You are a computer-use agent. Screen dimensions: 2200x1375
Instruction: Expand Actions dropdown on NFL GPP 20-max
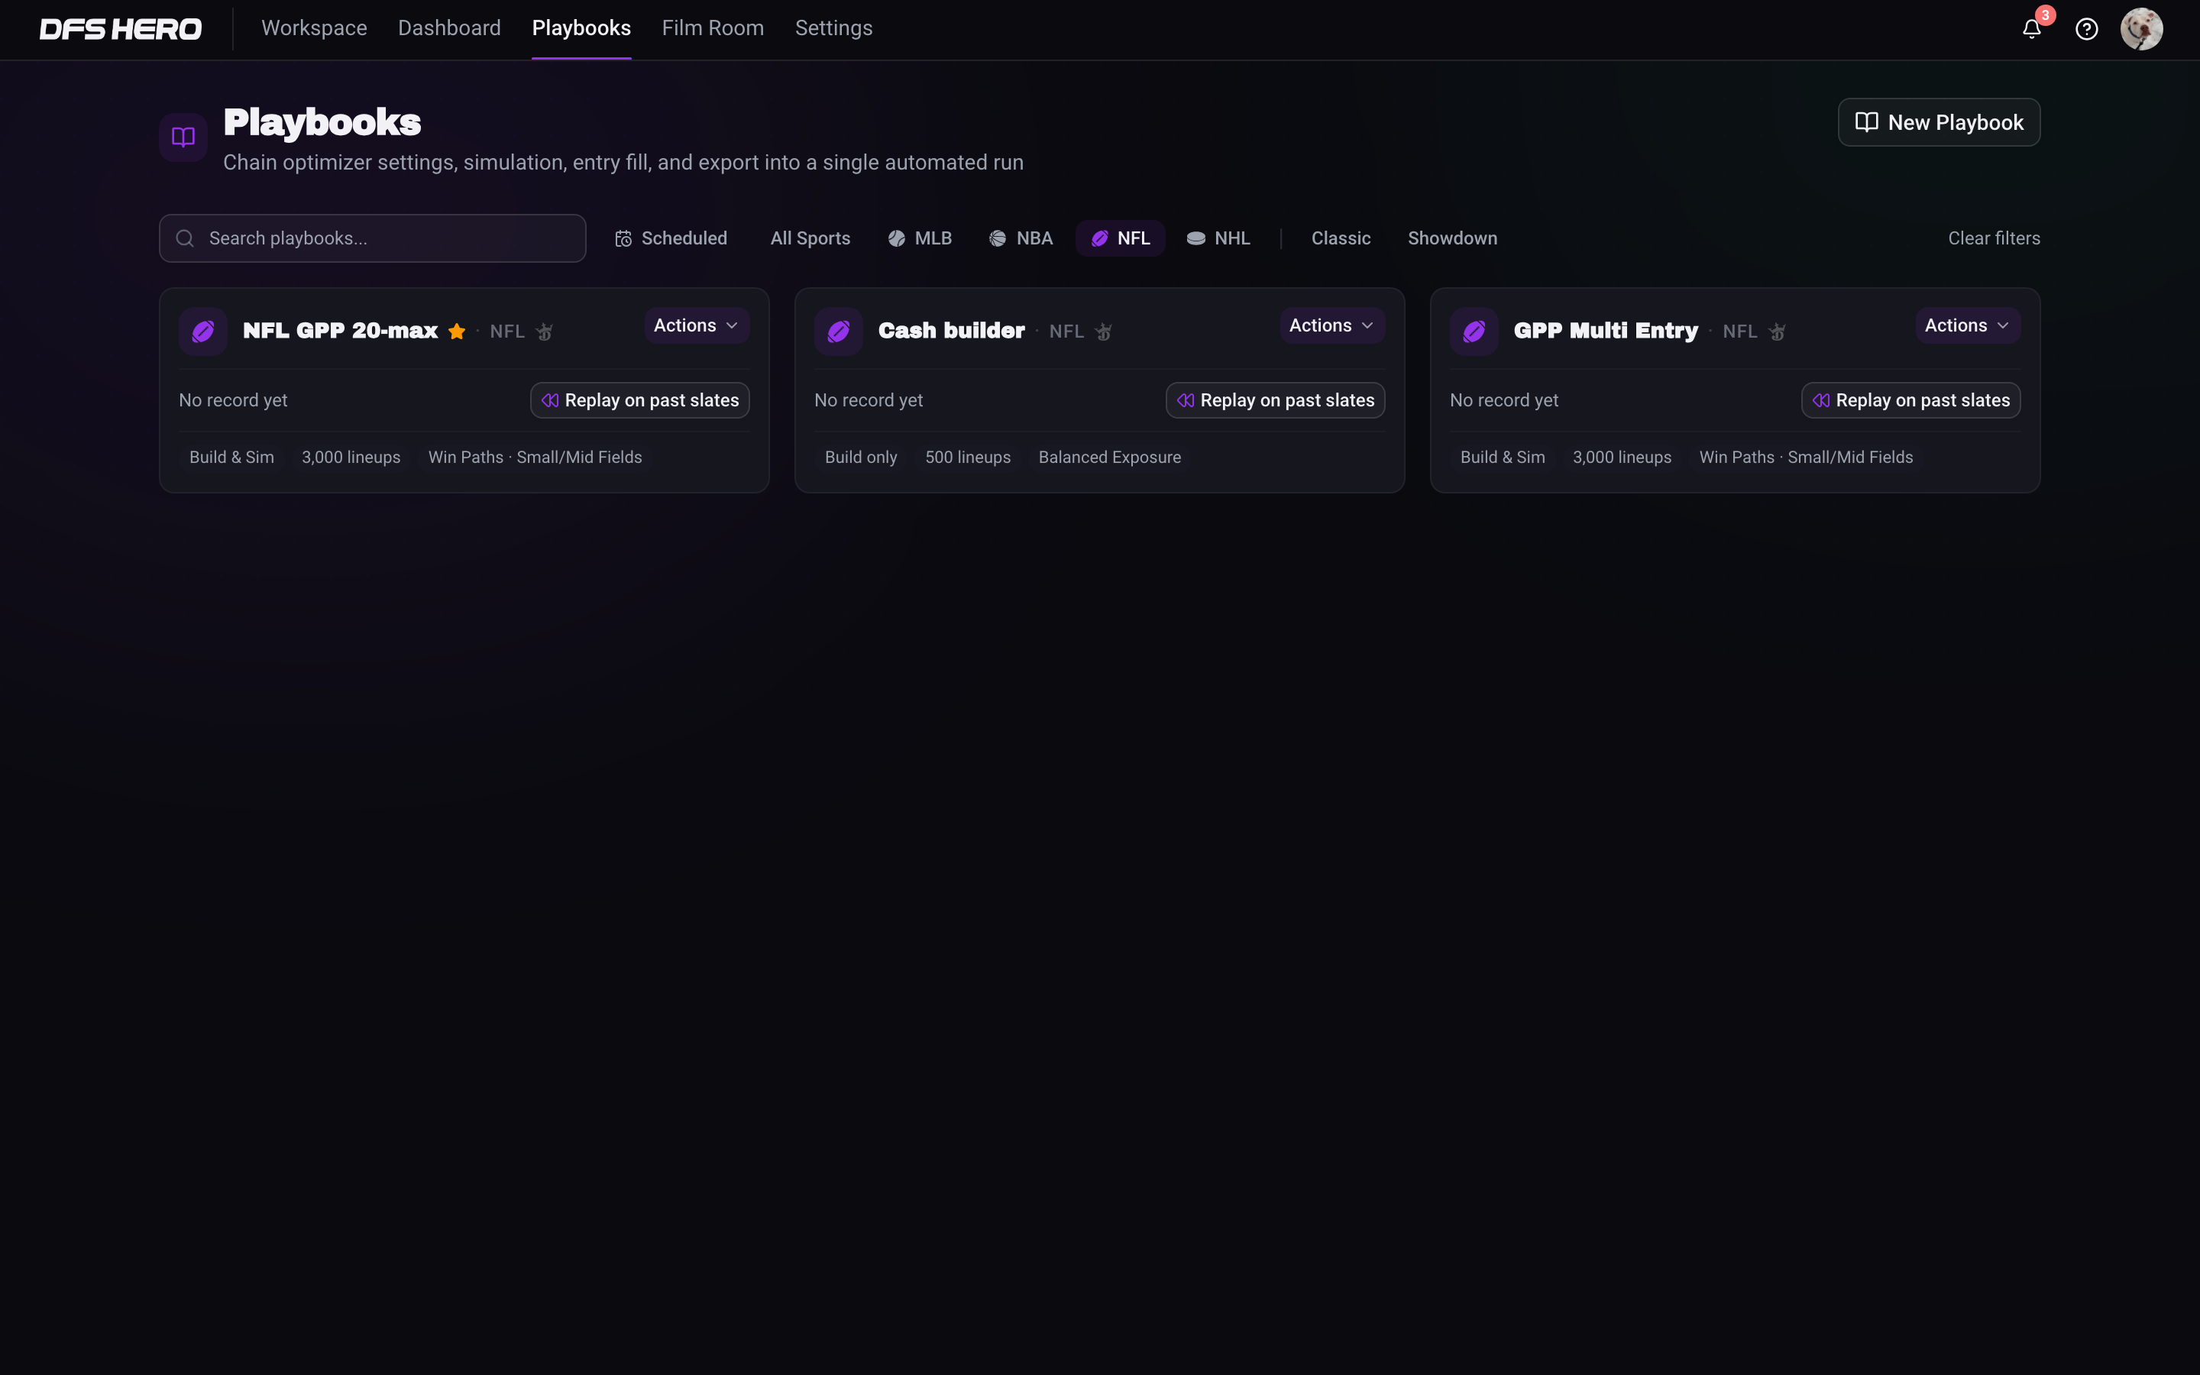point(697,325)
